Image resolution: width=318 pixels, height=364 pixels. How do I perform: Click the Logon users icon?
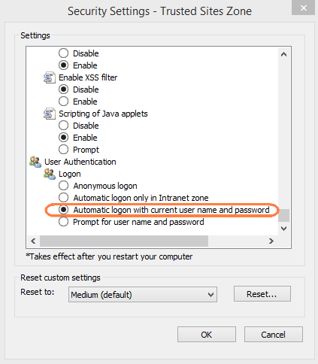(x=50, y=174)
